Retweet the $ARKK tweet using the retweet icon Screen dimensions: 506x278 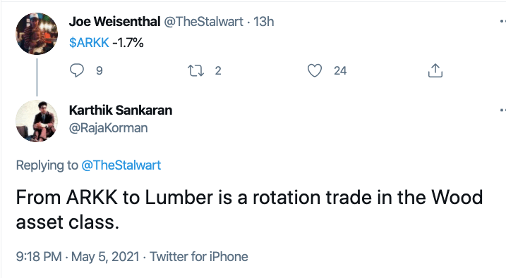coord(196,70)
